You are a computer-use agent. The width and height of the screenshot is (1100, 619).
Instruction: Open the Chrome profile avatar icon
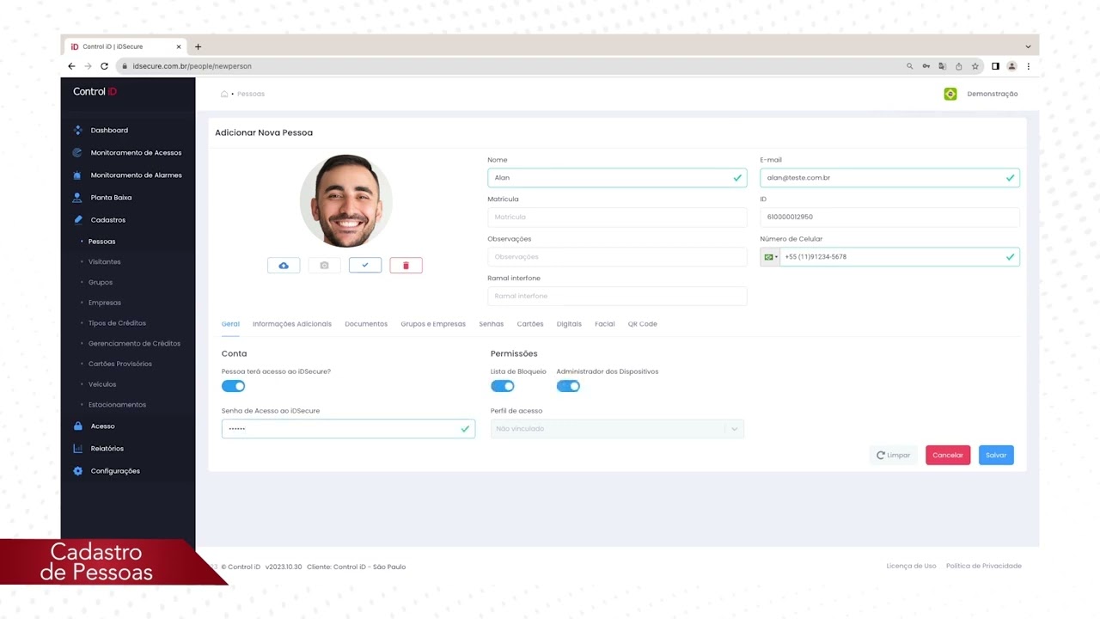pos(1011,66)
